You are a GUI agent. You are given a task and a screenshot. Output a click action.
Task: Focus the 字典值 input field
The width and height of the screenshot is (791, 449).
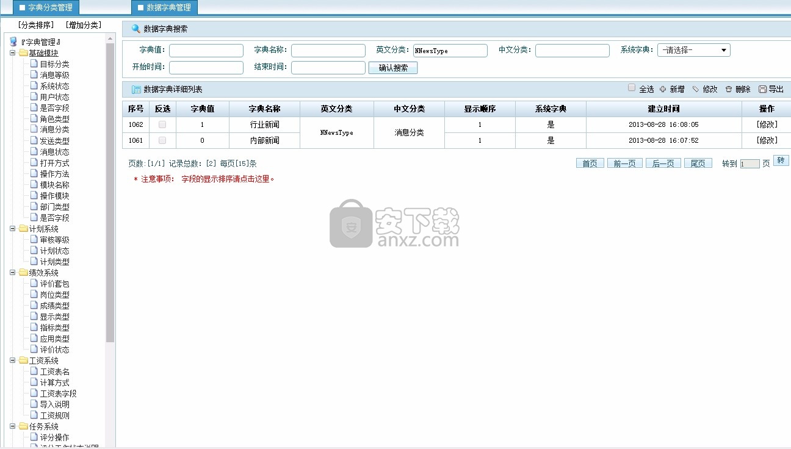pyautogui.click(x=206, y=51)
